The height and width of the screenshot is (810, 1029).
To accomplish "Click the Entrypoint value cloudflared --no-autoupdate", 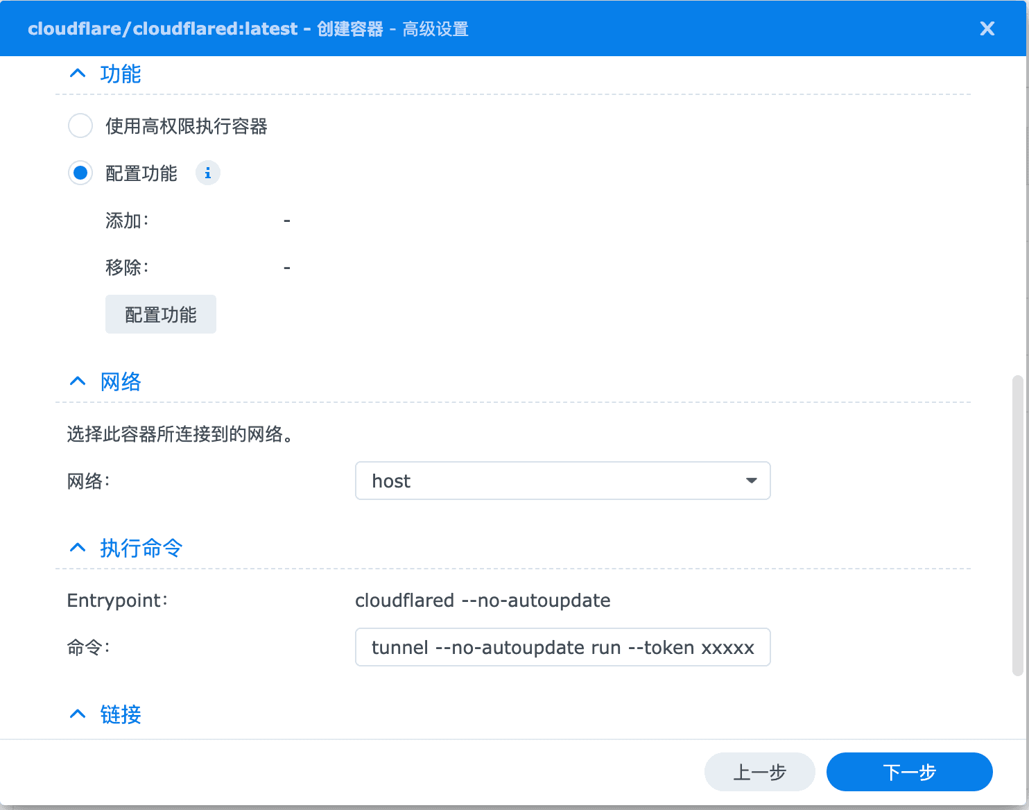I will tap(483, 601).
